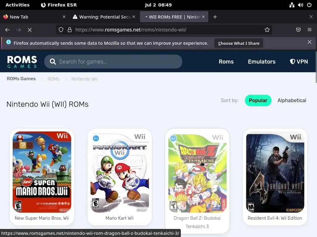Bookmark this page with the star
The height and width of the screenshot is (237, 317).
(x=267, y=30)
